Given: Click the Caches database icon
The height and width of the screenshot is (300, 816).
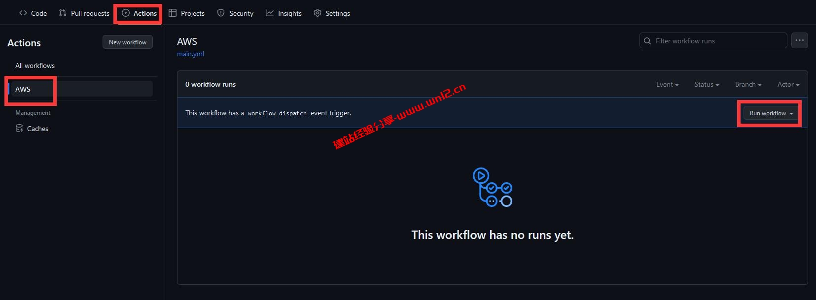Looking at the screenshot, I should click(19, 129).
